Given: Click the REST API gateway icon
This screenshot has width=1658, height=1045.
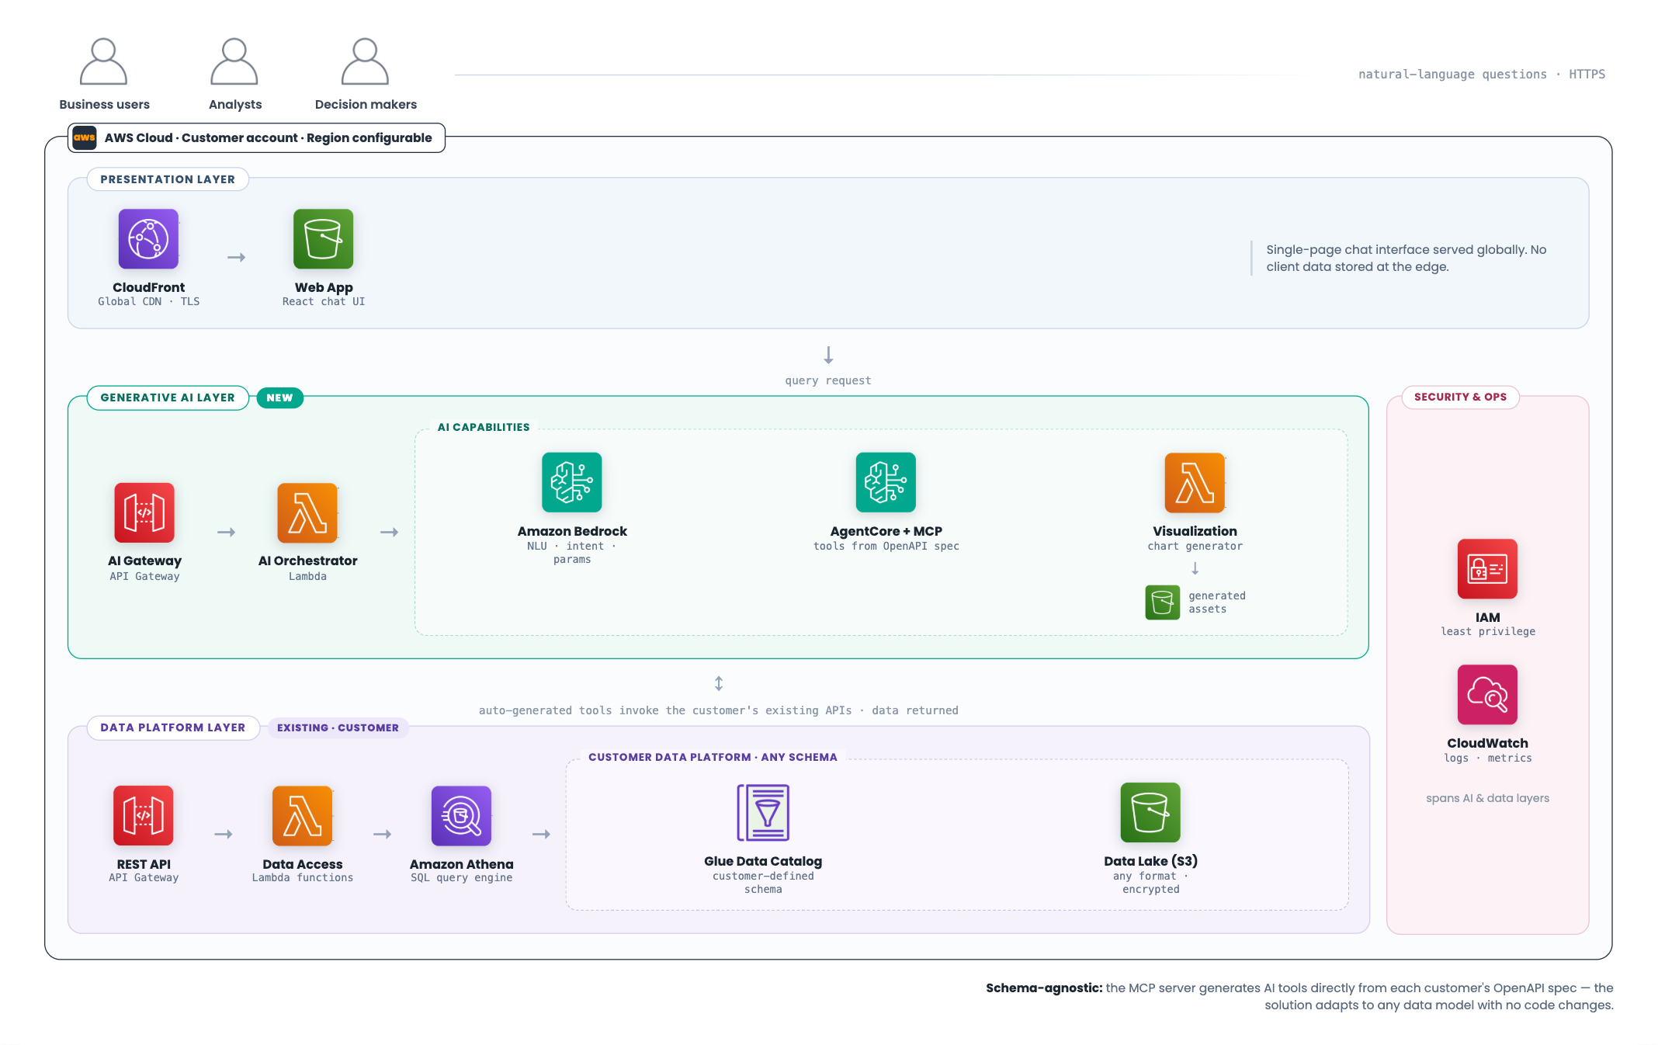Looking at the screenshot, I should 144,815.
